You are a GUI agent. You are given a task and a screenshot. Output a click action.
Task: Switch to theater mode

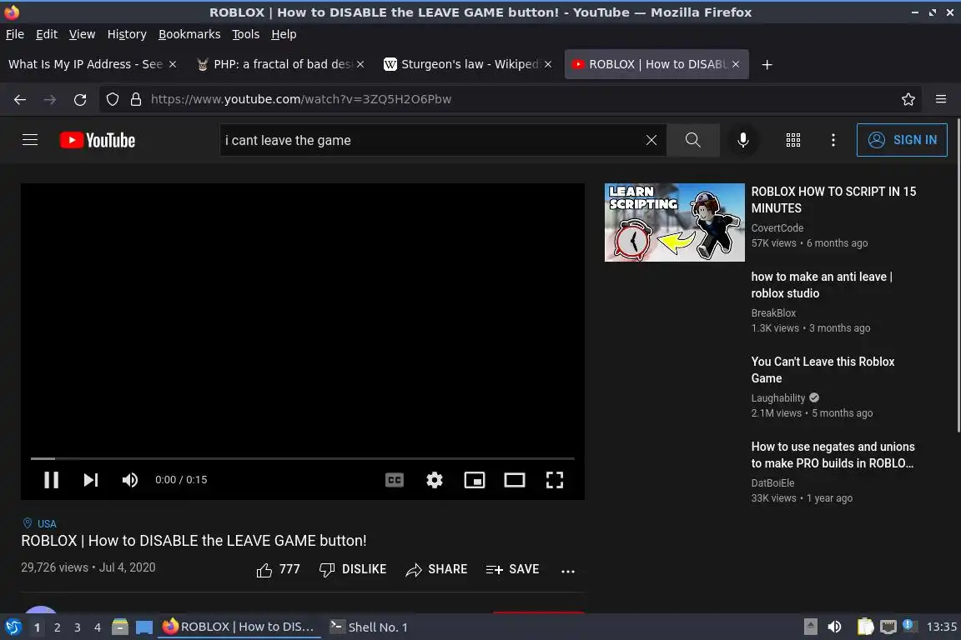(x=514, y=480)
